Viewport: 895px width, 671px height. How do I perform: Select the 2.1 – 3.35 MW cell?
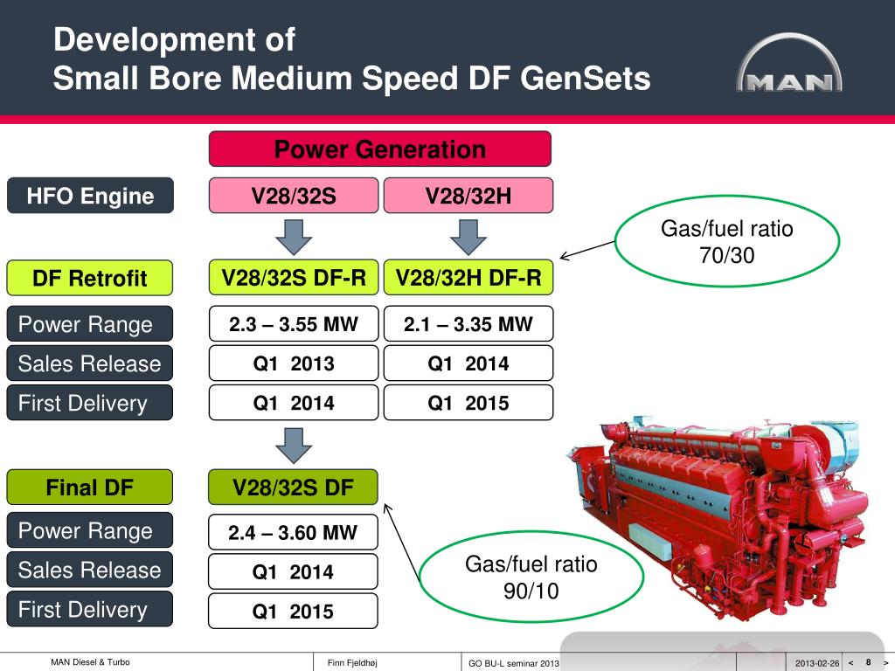point(468,324)
